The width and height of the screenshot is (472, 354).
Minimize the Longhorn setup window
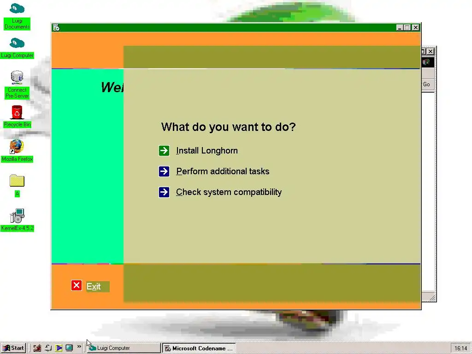400,28
